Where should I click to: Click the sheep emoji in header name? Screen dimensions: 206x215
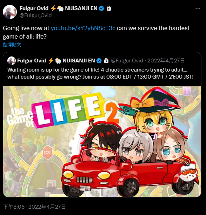coord(60,9)
